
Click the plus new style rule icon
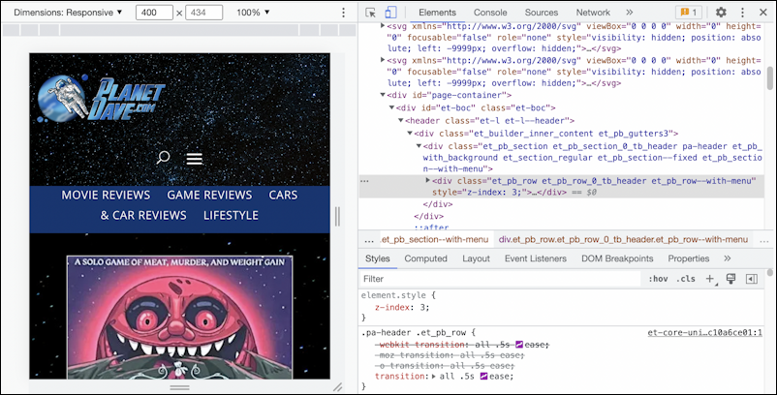coord(710,279)
